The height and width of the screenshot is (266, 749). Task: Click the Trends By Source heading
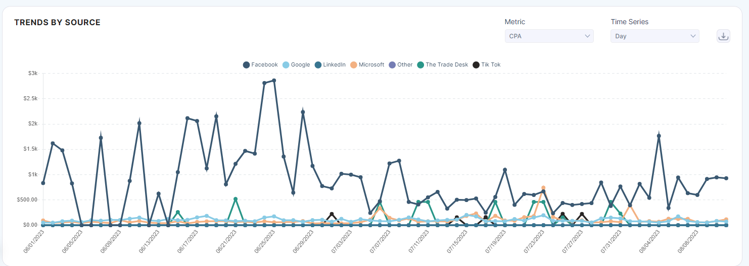click(x=57, y=23)
